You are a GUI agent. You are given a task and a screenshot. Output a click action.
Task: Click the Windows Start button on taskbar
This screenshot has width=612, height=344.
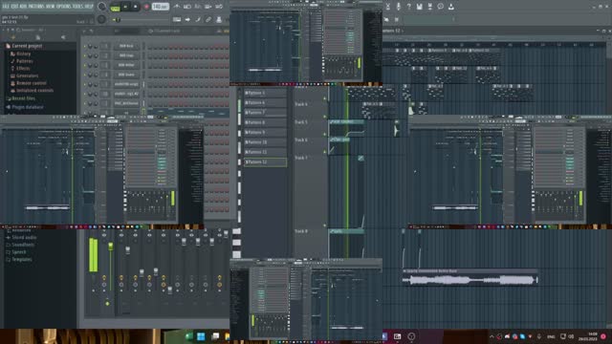point(201,336)
